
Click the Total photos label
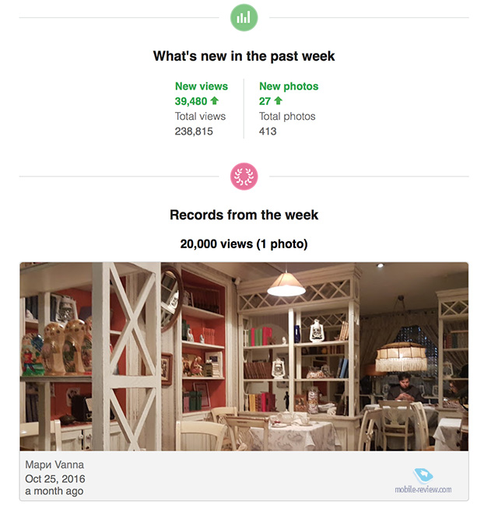(287, 117)
